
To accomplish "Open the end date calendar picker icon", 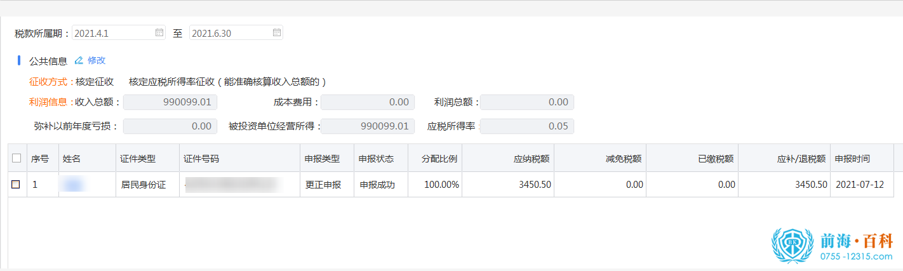I will click(276, 32).
